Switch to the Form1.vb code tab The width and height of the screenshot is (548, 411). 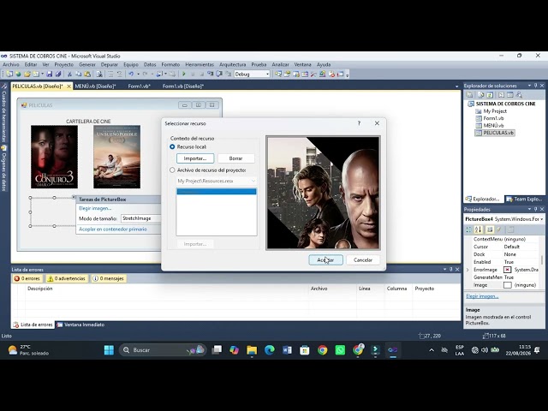pyautogui.click(x=139, y=86)
